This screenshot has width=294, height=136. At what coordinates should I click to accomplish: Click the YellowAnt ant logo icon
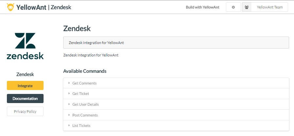tap(10, 7)
